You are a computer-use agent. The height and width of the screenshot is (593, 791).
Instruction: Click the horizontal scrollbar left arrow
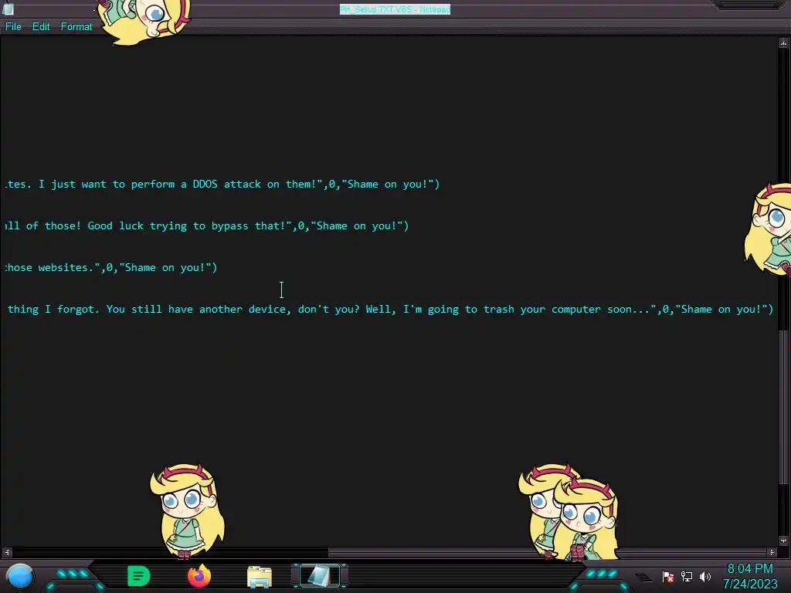point(7,552)
